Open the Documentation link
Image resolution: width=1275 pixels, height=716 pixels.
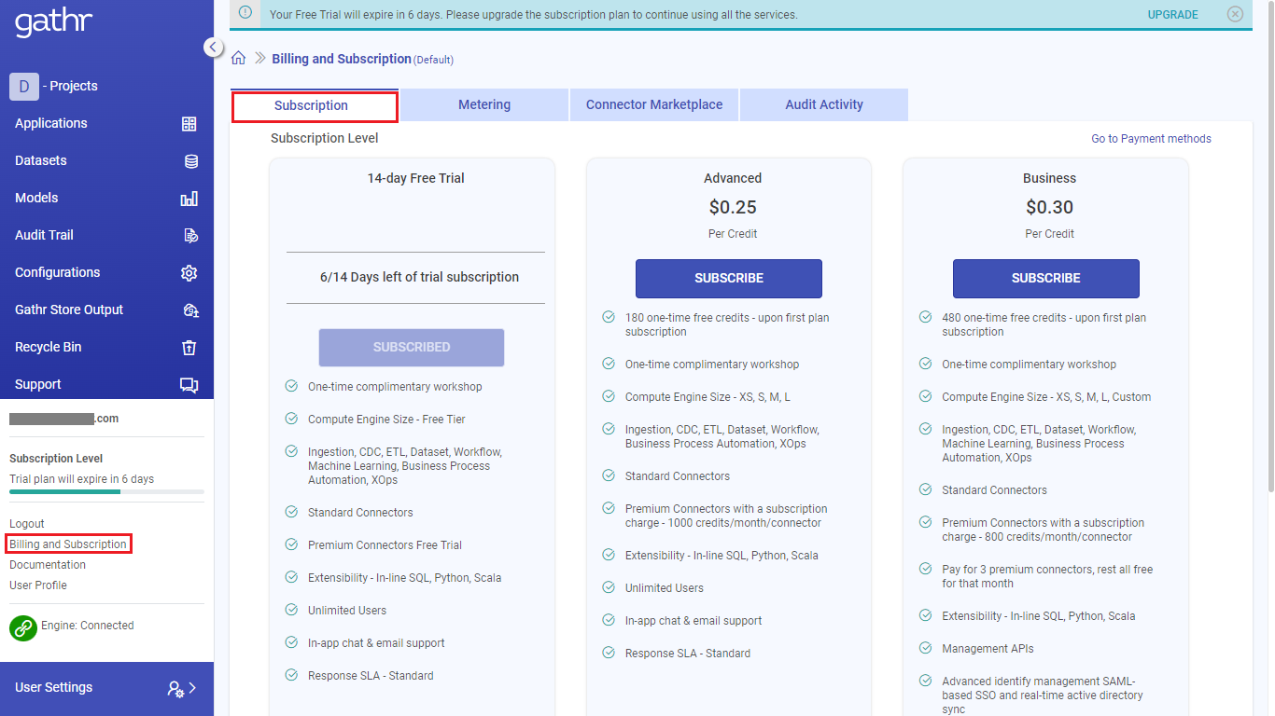(x=48, y=565)
